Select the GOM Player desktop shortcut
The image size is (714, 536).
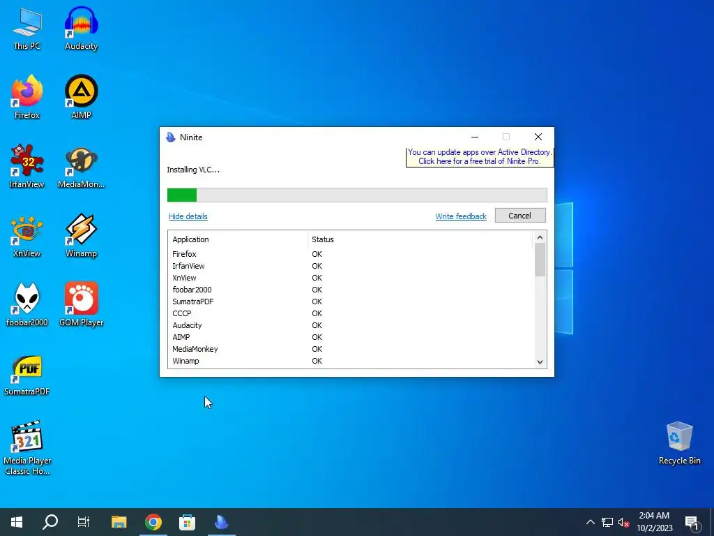pos(81,304)
